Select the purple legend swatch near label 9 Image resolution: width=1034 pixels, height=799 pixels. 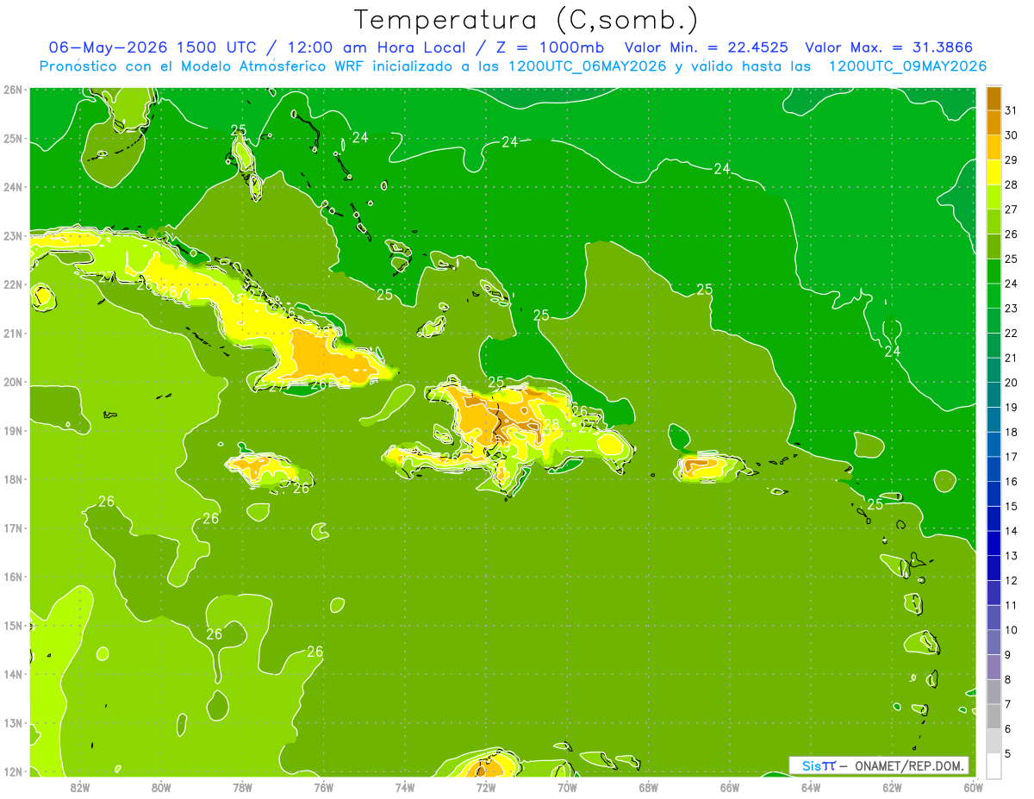pyautogui.click(x=994, y=666)
